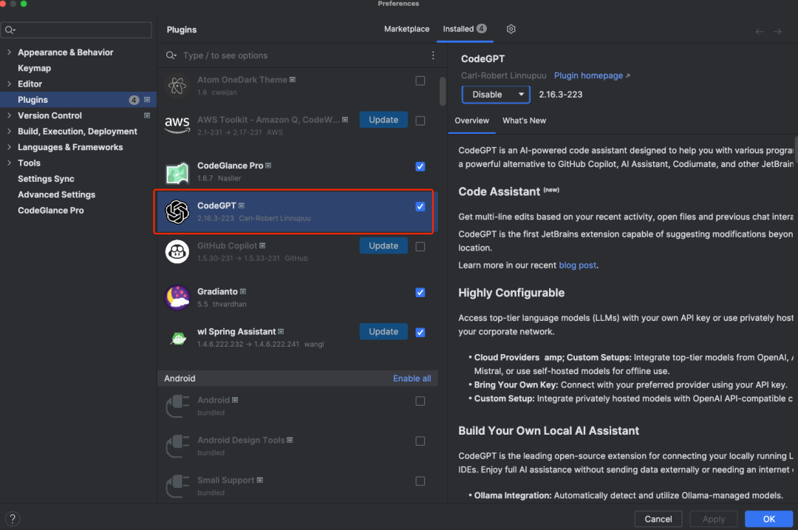
Task: Focus the plugin search input field
Action: click(303, 55)
